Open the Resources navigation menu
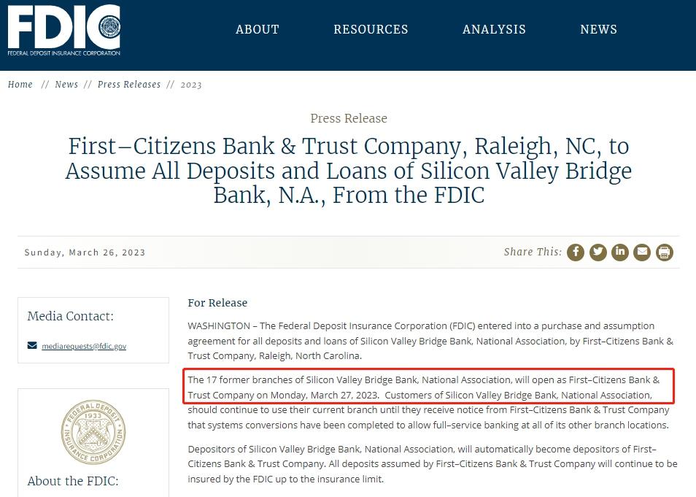 pyautogui.click(x=371, y=30)
